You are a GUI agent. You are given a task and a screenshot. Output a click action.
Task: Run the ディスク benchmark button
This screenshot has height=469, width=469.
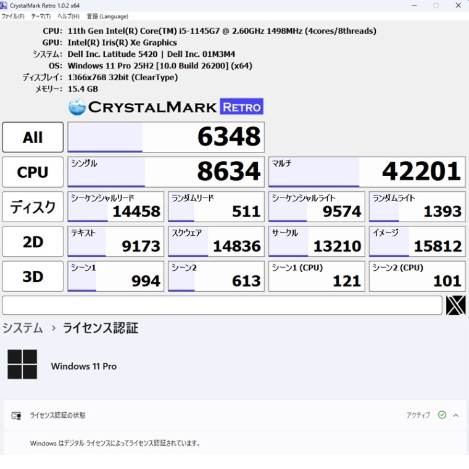(33, 207)
